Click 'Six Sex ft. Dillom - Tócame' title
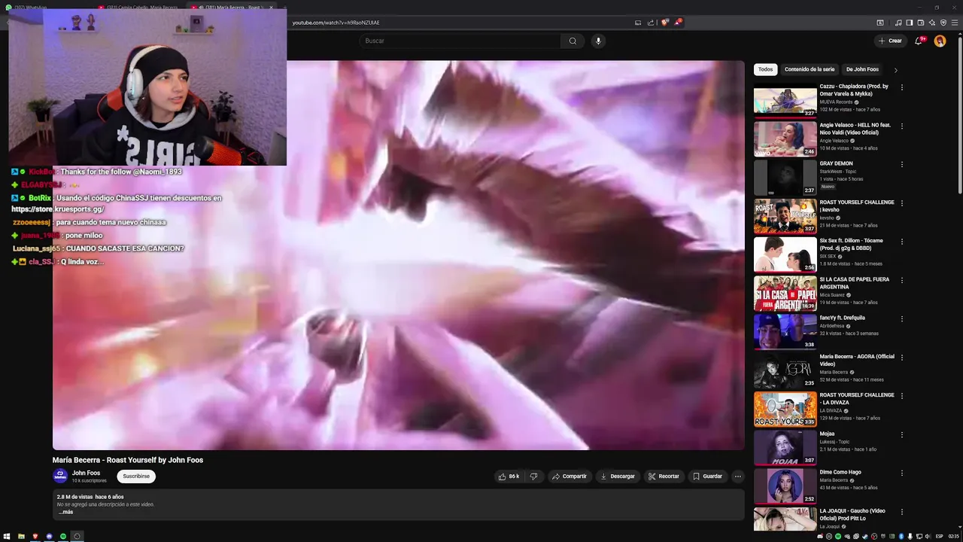Image resolution: width=963 pixels, height=542 pixels. coord(852,245)
